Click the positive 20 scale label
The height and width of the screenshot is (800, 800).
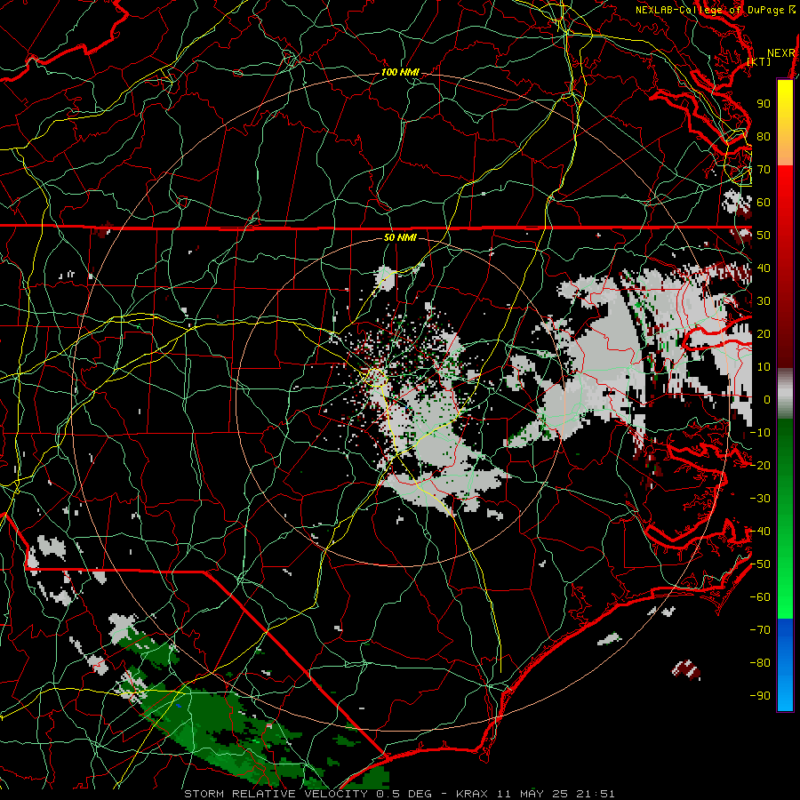[x=764, y=333]
